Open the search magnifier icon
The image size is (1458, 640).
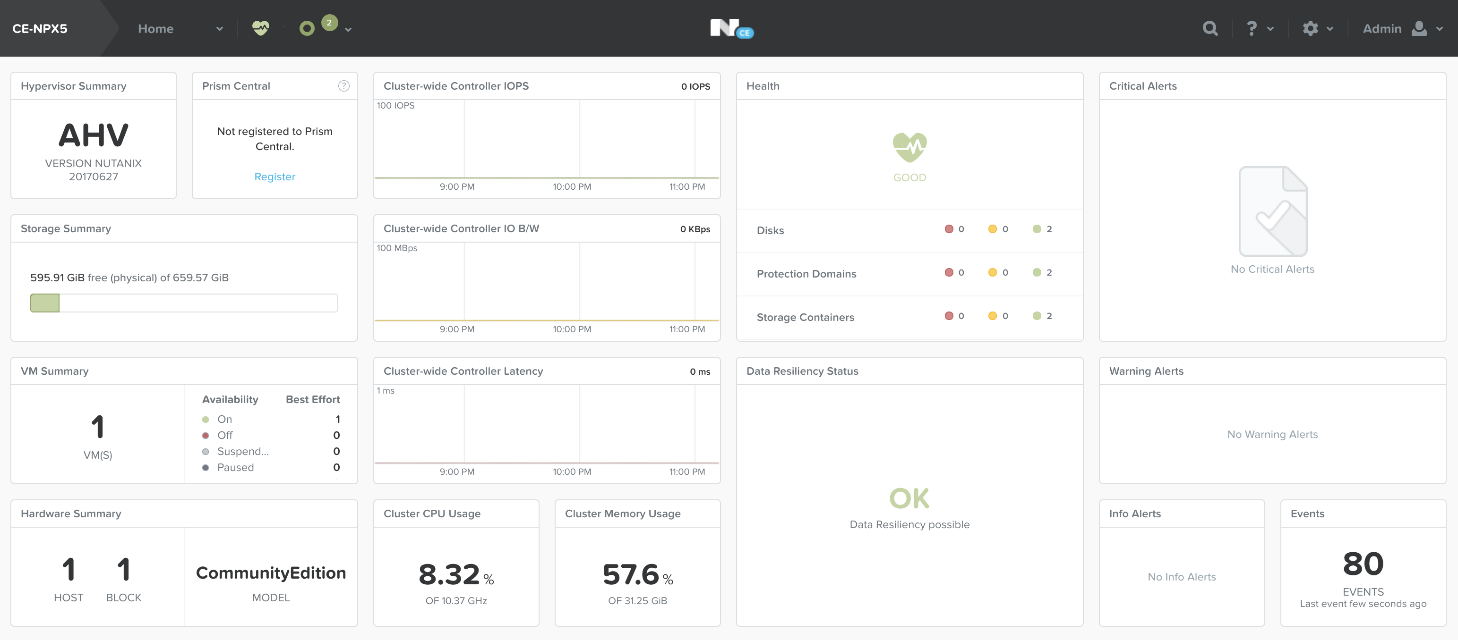click(x=1210, y=28)
